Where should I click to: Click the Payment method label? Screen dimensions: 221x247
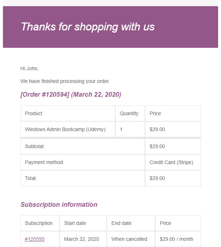(44, 162)
